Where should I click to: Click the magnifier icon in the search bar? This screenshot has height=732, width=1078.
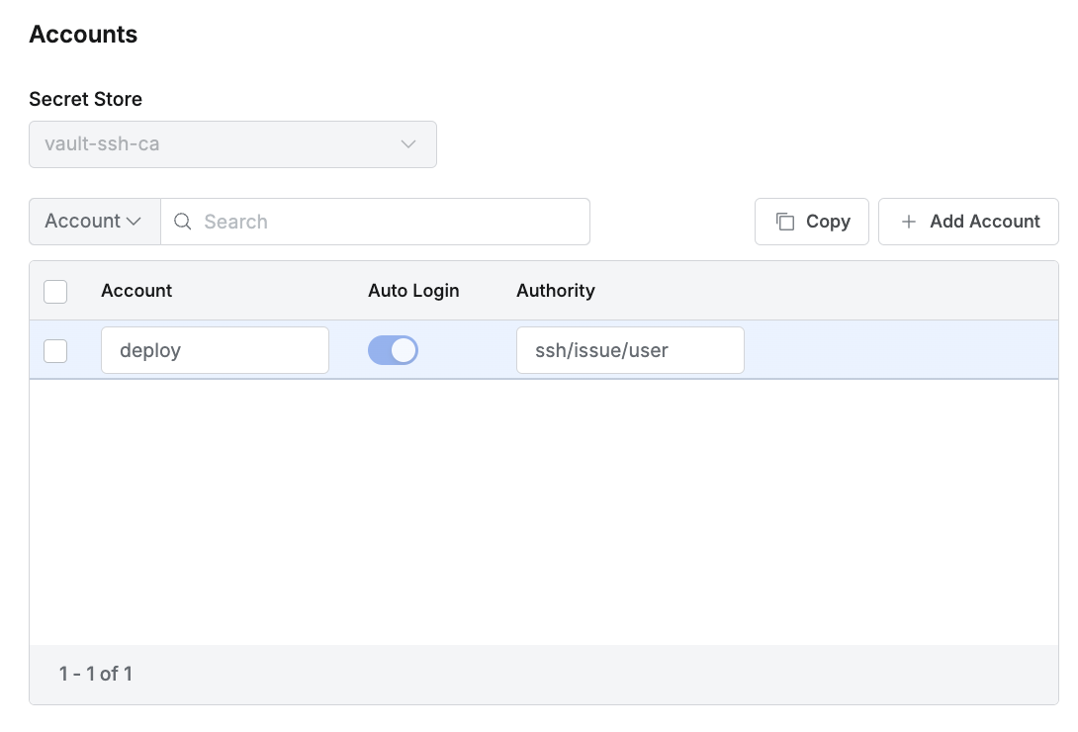(182, 222)
